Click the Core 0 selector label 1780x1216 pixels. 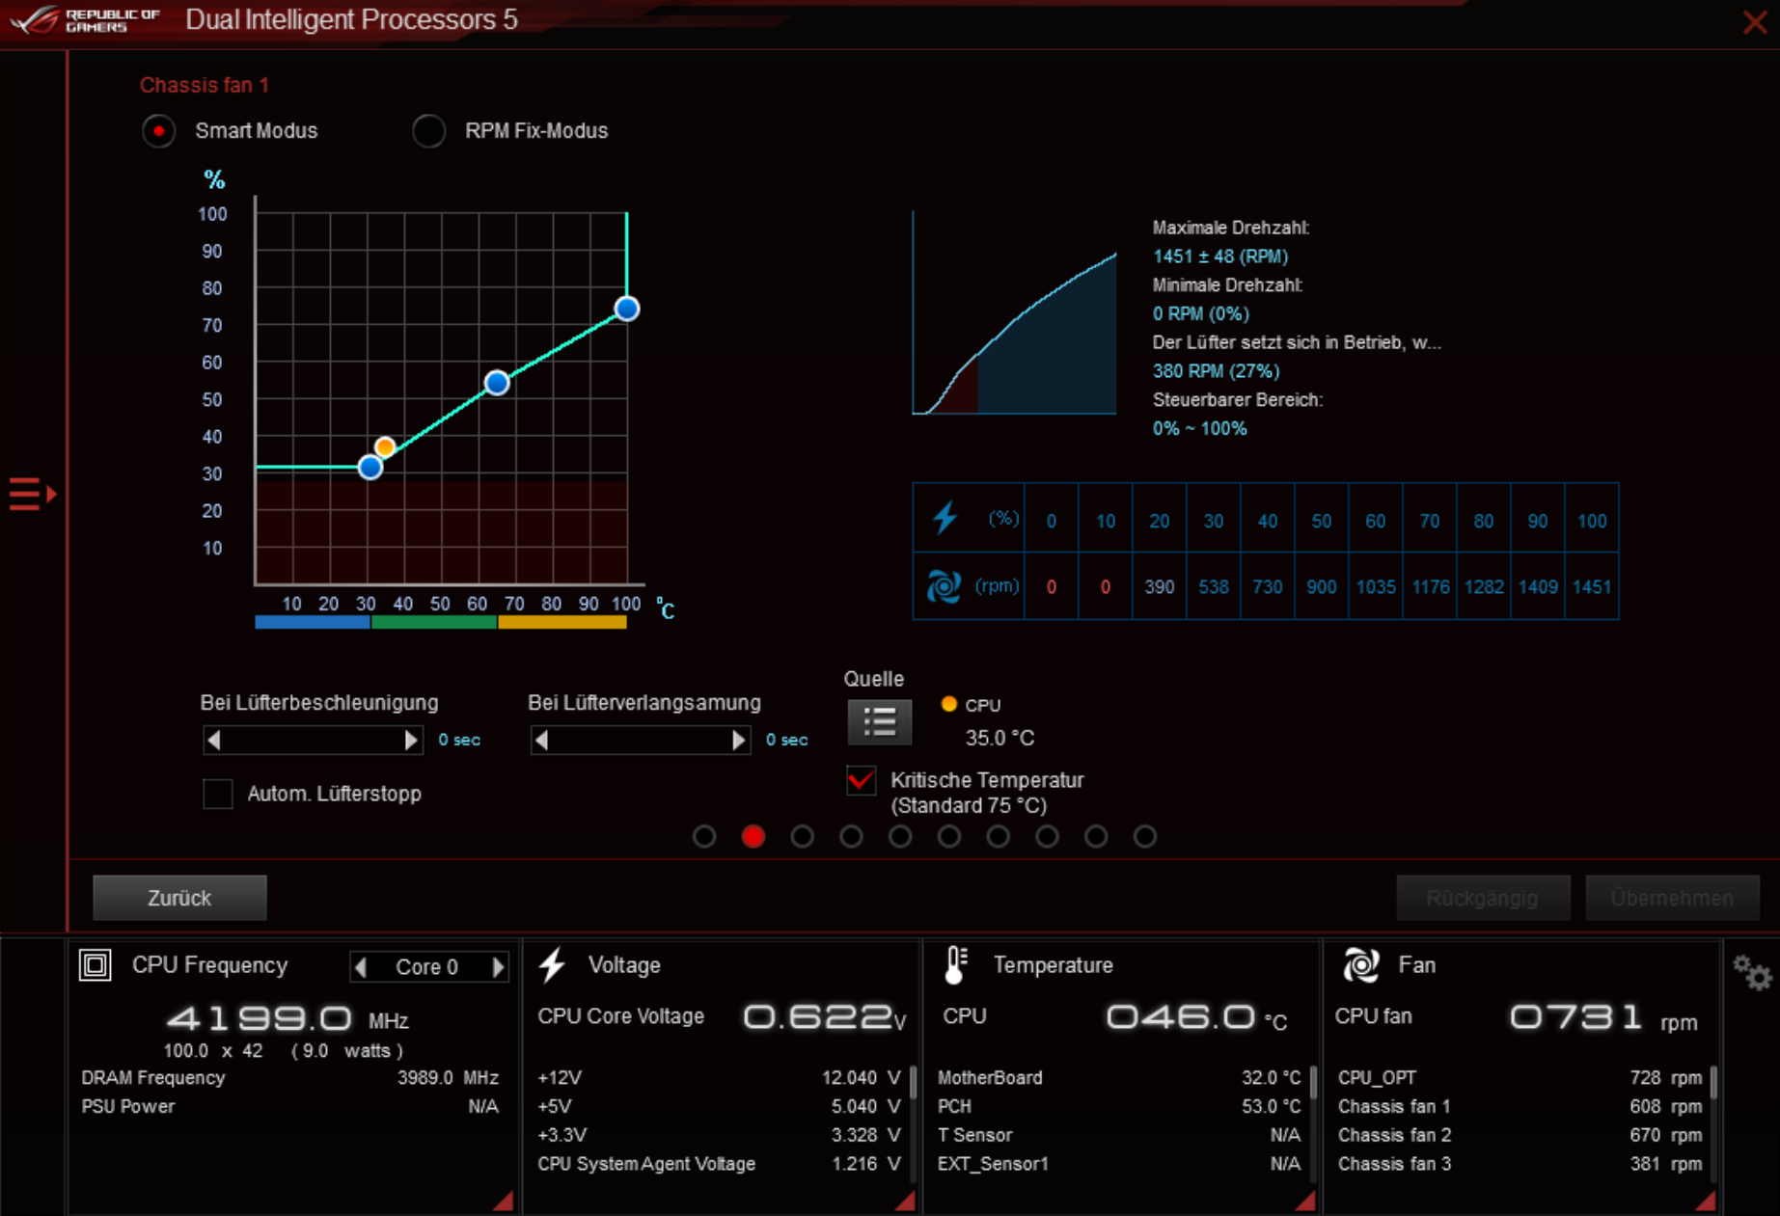click(426, 967)
